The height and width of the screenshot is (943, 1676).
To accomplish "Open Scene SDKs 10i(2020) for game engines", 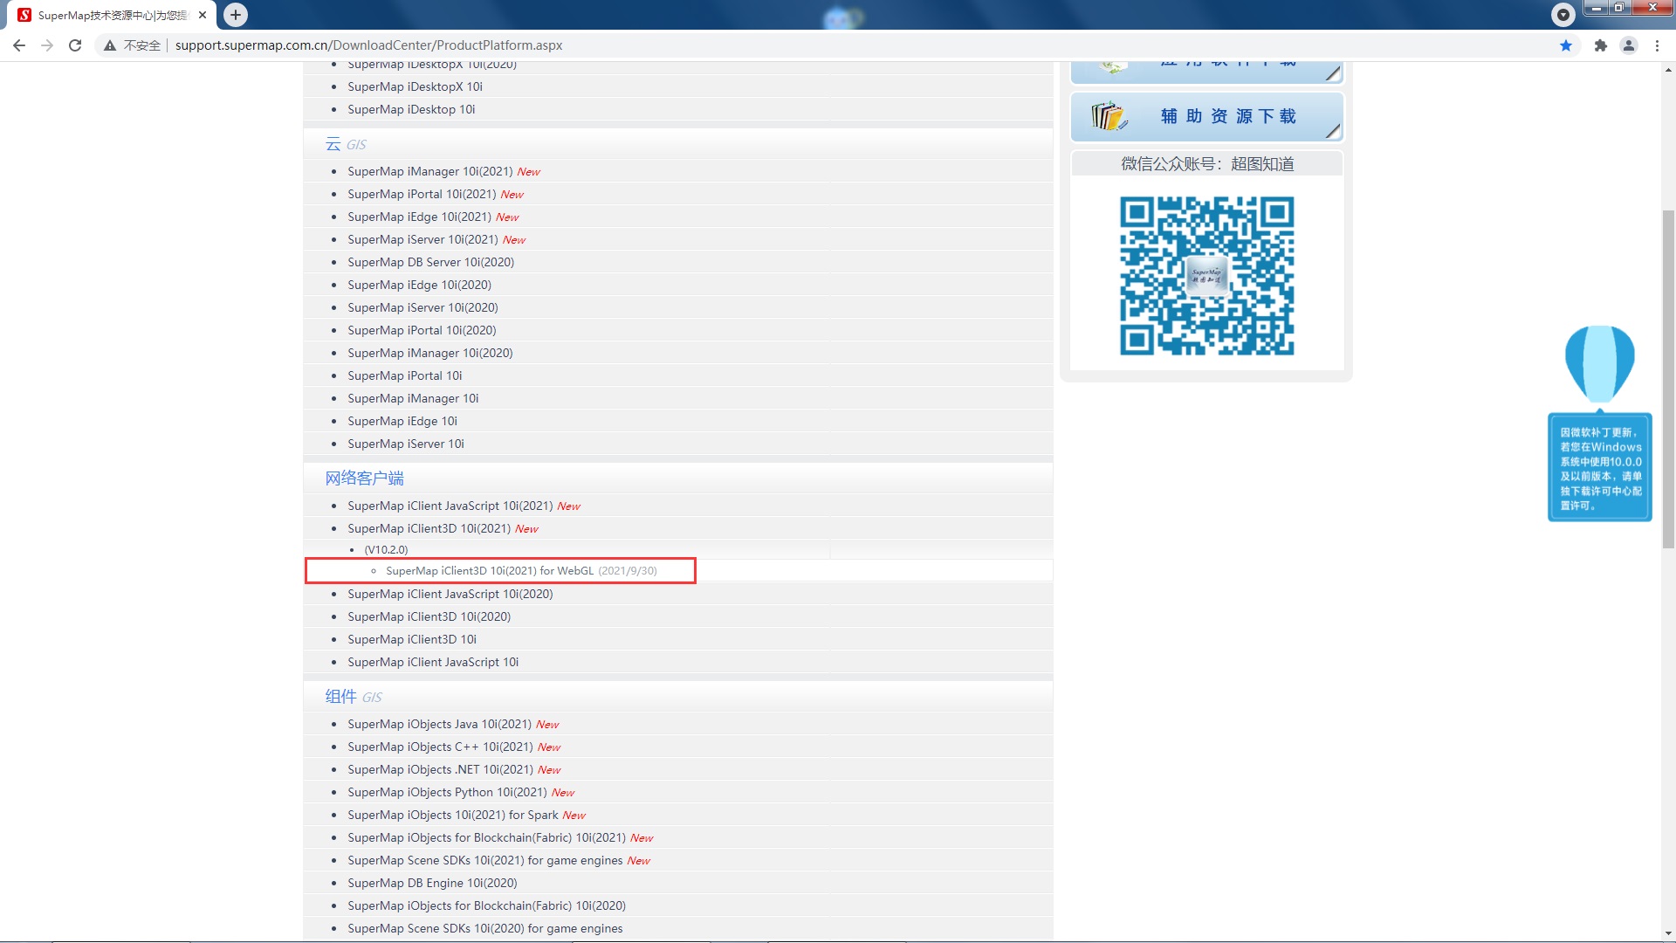I will pos(484,928).
